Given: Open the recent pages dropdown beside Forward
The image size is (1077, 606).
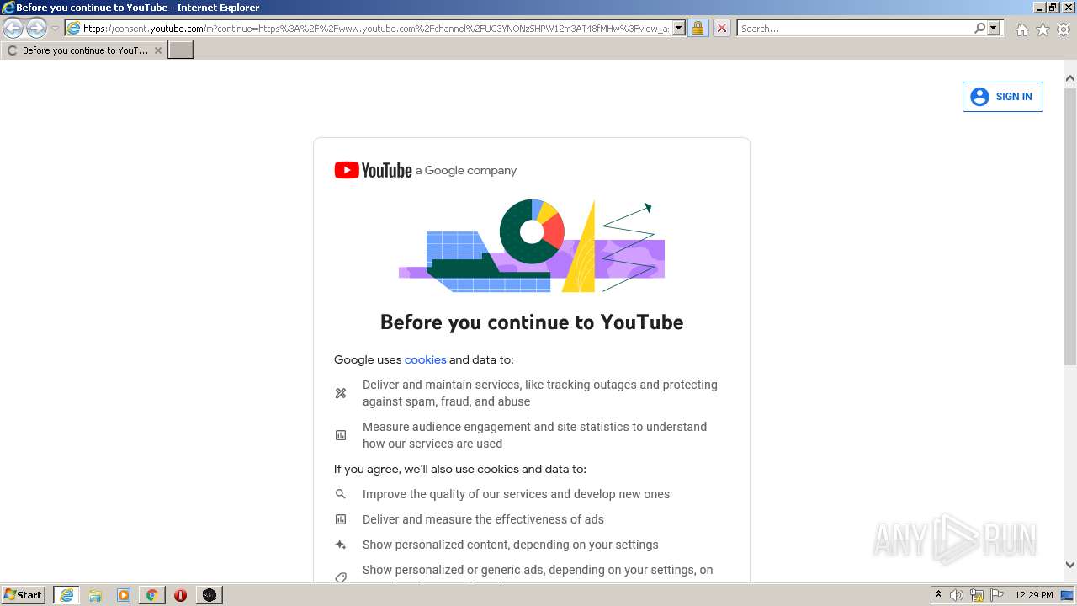Looking at the screenshot, I should pyautogui.click(x=55, y=29).
